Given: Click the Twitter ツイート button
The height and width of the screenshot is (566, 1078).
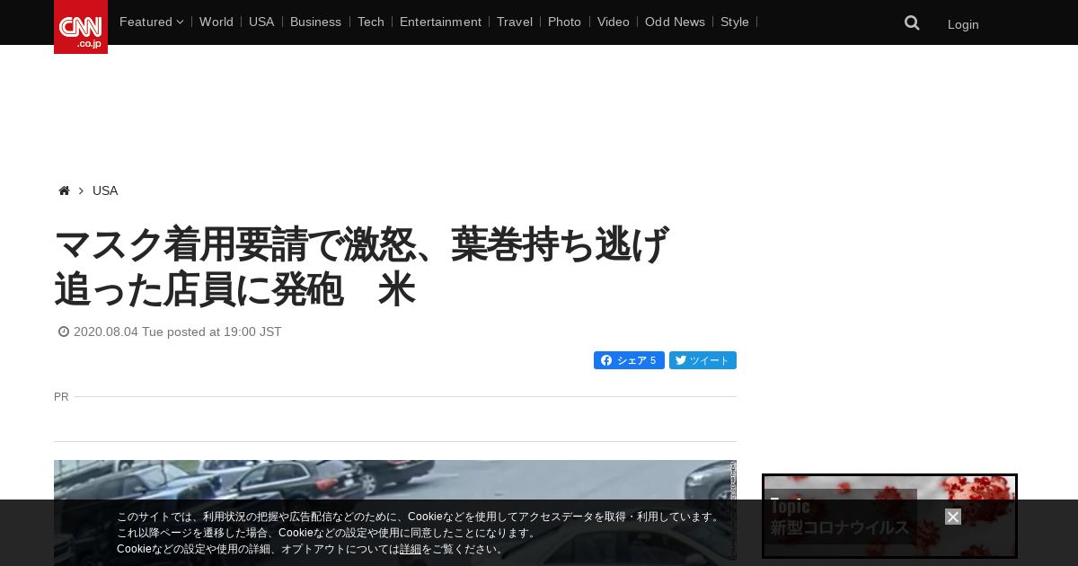Looking at the screenshot, I should pyautogui.click(x=702, y=360).
